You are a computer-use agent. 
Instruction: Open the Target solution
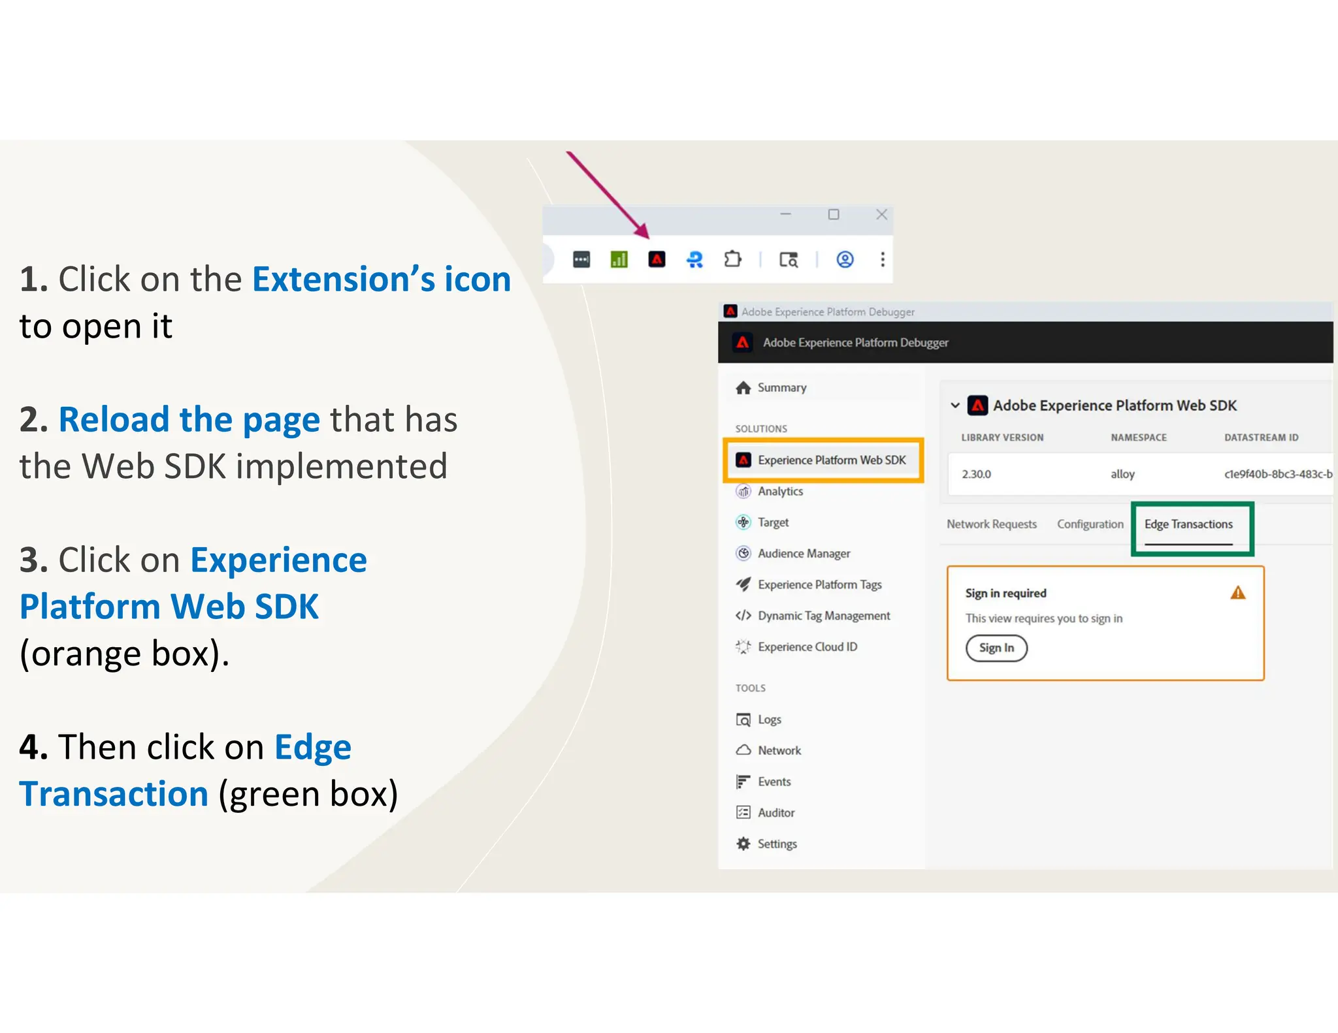pos(762,522)
